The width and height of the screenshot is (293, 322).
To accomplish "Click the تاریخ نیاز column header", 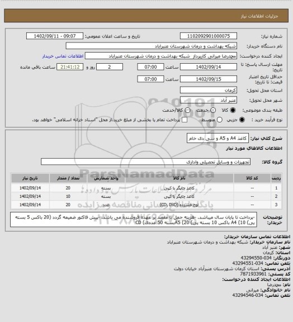I will point(30,178).
